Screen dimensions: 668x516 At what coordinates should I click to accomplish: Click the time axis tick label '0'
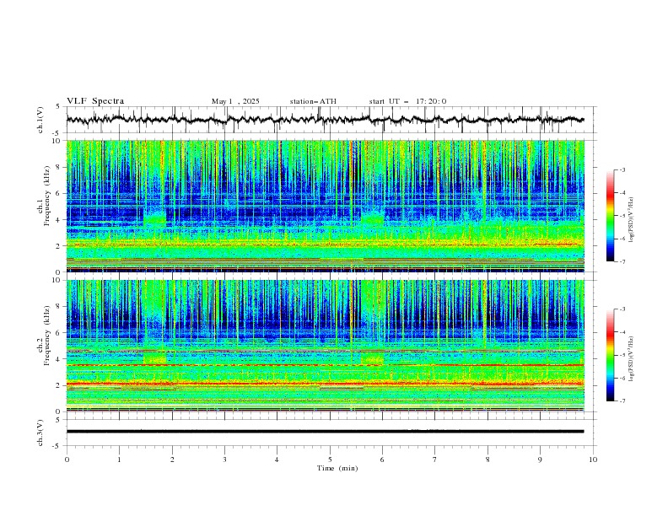pyautogui.click(x=67, y=460)
